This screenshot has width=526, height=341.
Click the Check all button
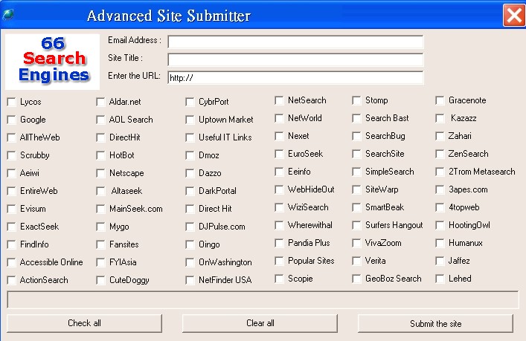point(84,323)
